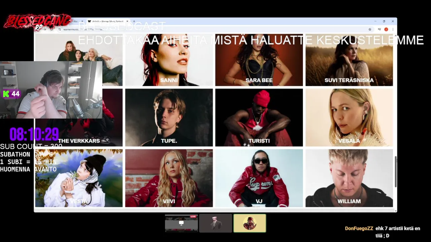The width and height of the screenshot is (431, 242).
Task: Select the LIVE screen share thumbnail
Action: (x=181, y=223)
